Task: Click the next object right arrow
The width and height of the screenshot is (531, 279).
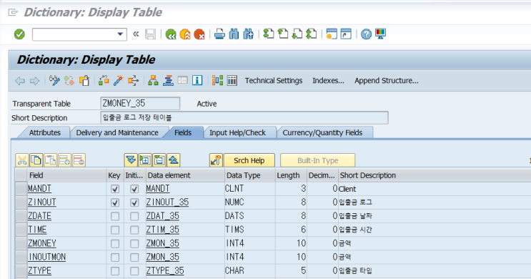Action: coord(34,81)
